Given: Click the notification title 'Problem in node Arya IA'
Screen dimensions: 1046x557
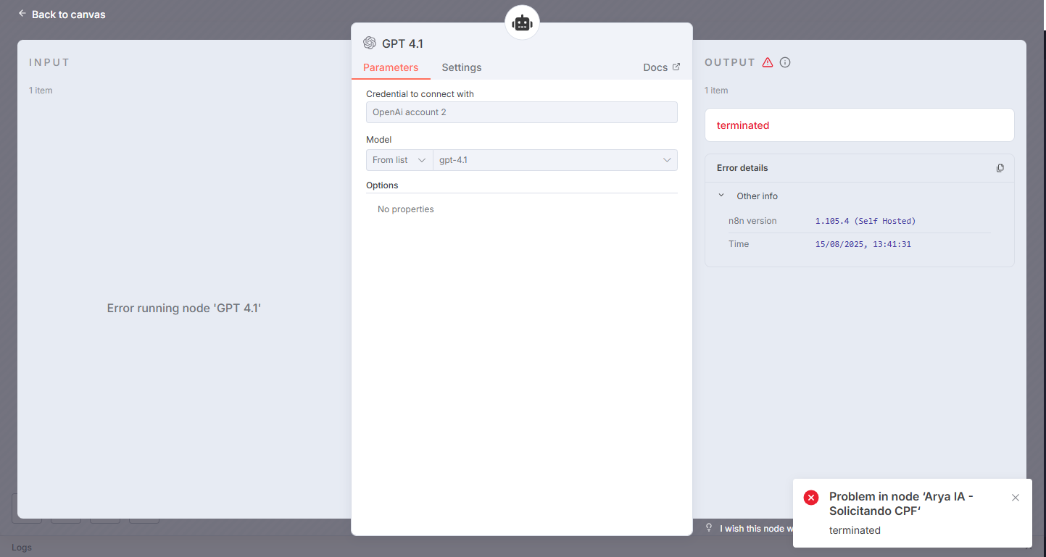Looking at the screenshot, I should 901,503.
